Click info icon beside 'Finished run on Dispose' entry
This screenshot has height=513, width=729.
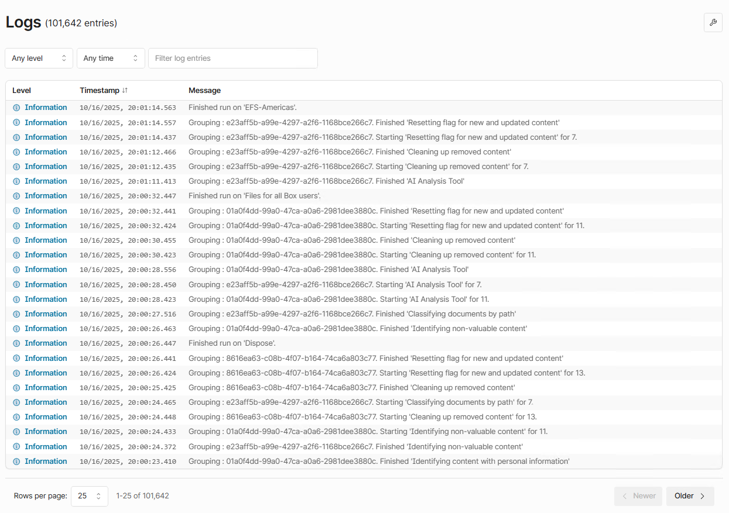(x=16, y=343)
